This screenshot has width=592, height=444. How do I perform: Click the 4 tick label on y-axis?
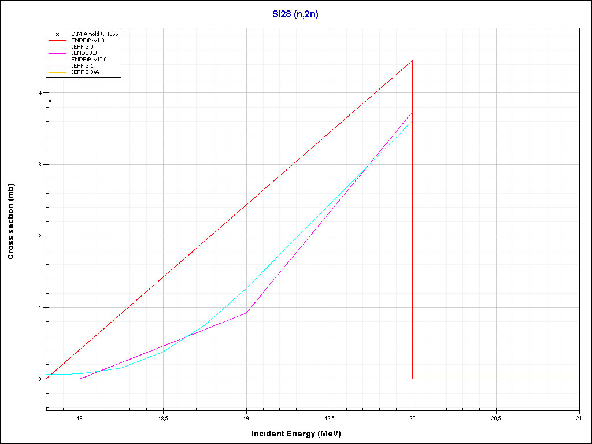point(40,93)
